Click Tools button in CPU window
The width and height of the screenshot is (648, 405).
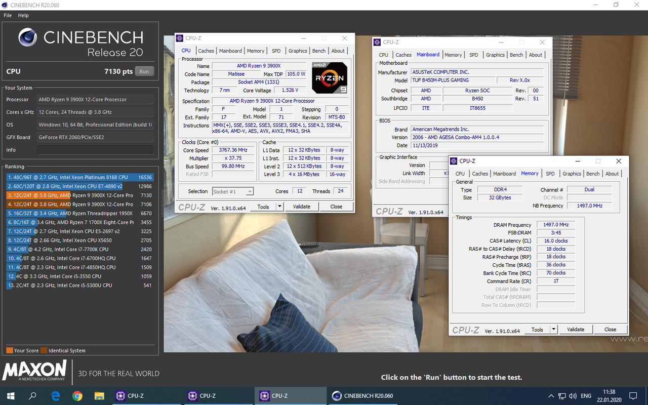pos(263,207)
